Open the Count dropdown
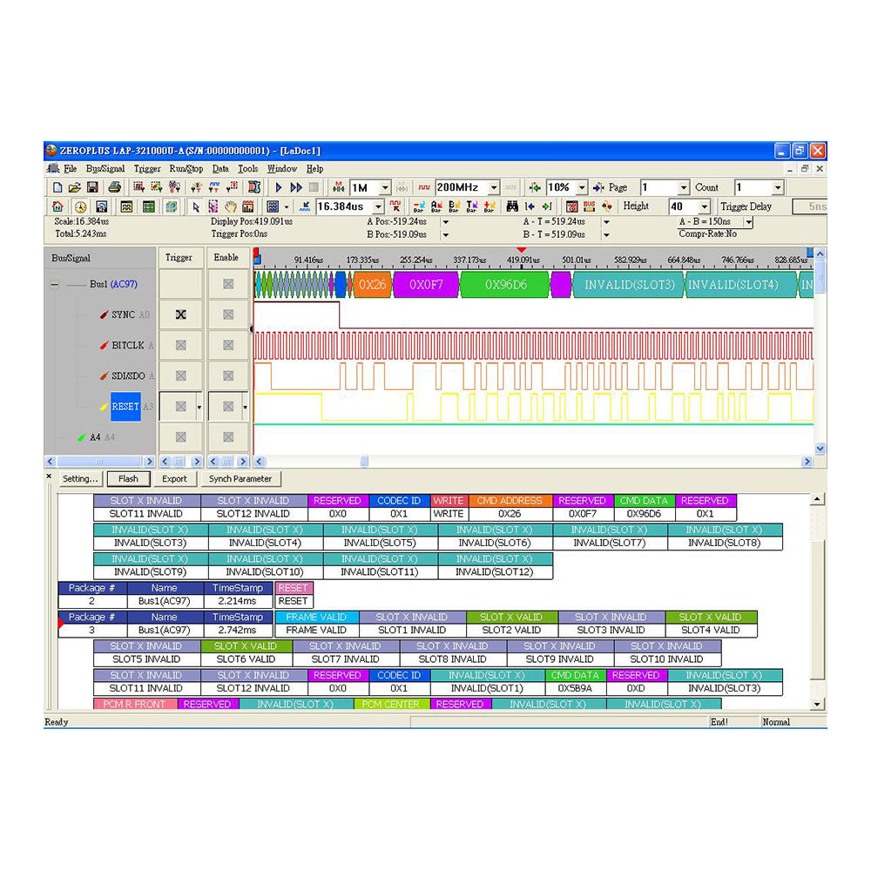This screenshot has width=871, height=871. click(778, 188)
